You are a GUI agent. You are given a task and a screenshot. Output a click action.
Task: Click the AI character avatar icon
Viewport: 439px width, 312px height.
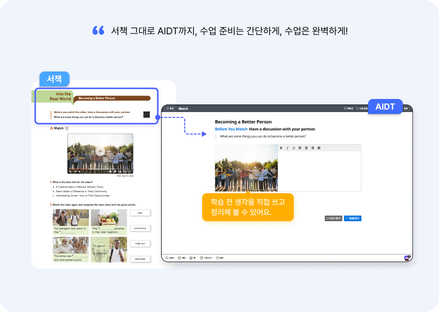tap(407, 258)
